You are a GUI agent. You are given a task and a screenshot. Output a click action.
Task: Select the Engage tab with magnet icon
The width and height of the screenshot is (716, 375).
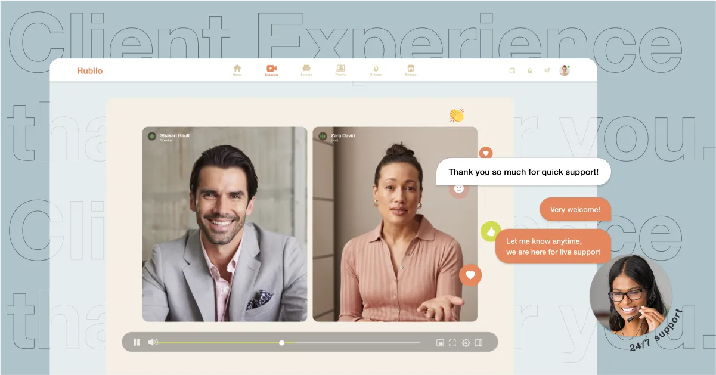[x=376, y=70]
